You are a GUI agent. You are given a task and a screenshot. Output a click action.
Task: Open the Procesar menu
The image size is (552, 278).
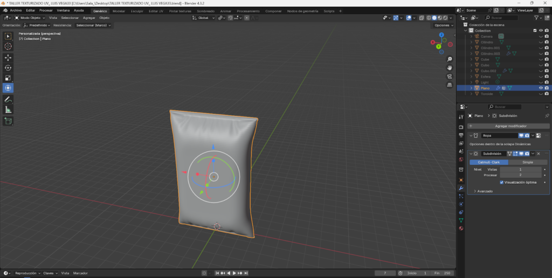coord(46,11)
